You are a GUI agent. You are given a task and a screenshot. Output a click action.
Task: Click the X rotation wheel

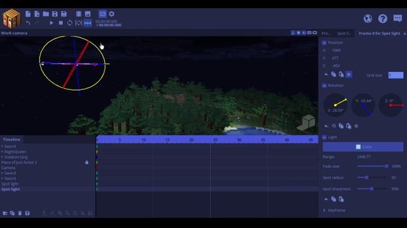pyautogui.click(x=335, y=105)
